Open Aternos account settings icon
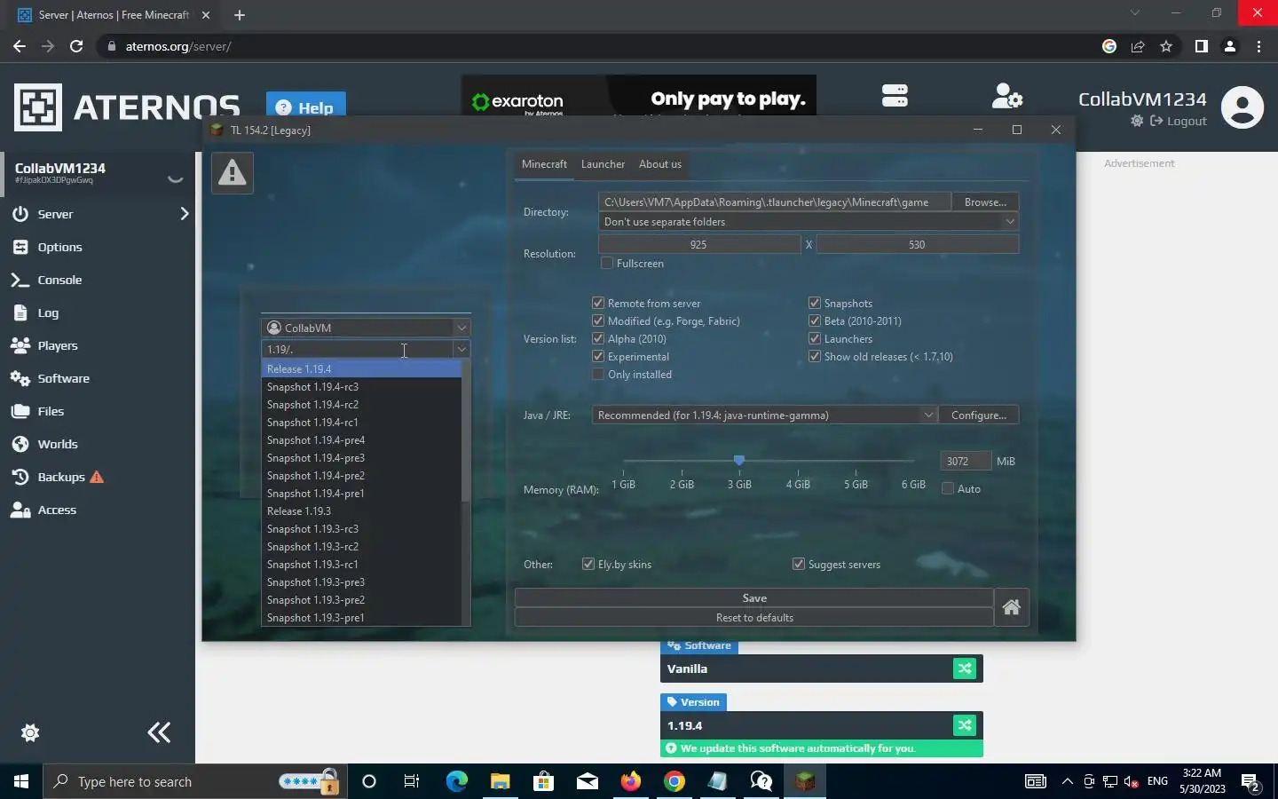Image resolution: width=1278 pixels, height=799 pixels. pyautogui.click(x=1007, y=95)
